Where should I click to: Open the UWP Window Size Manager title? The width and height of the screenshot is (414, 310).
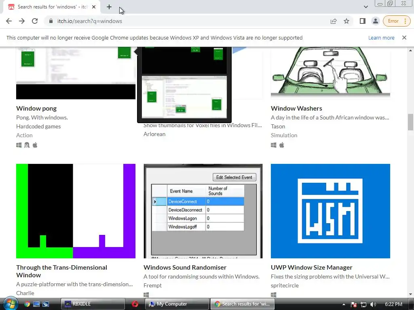pos(312,267)
